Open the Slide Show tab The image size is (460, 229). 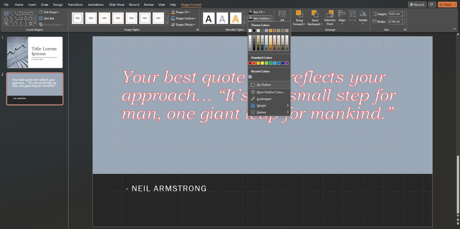117,4
